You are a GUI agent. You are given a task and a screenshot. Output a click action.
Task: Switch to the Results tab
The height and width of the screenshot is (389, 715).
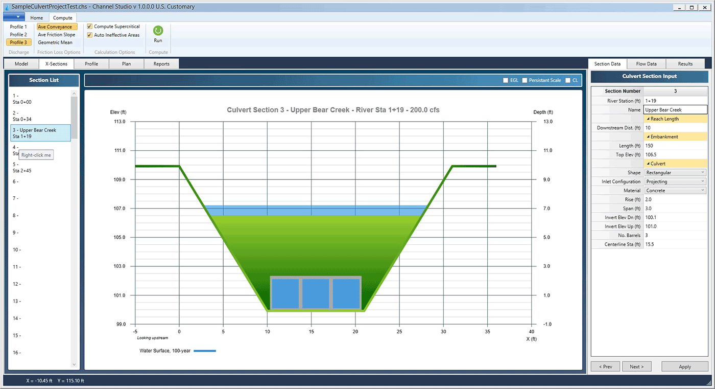pyautogui.click(x=685, y=63)
